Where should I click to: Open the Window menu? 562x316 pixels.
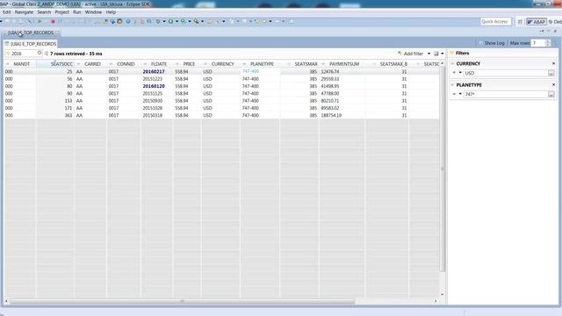point(93,12)
